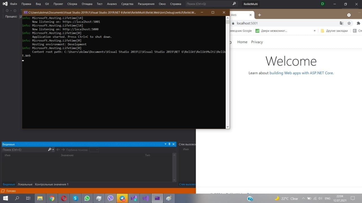The image size is (362, 203).
Task: Open the Google Translate icon in address bar
Action: coord(341,23)
